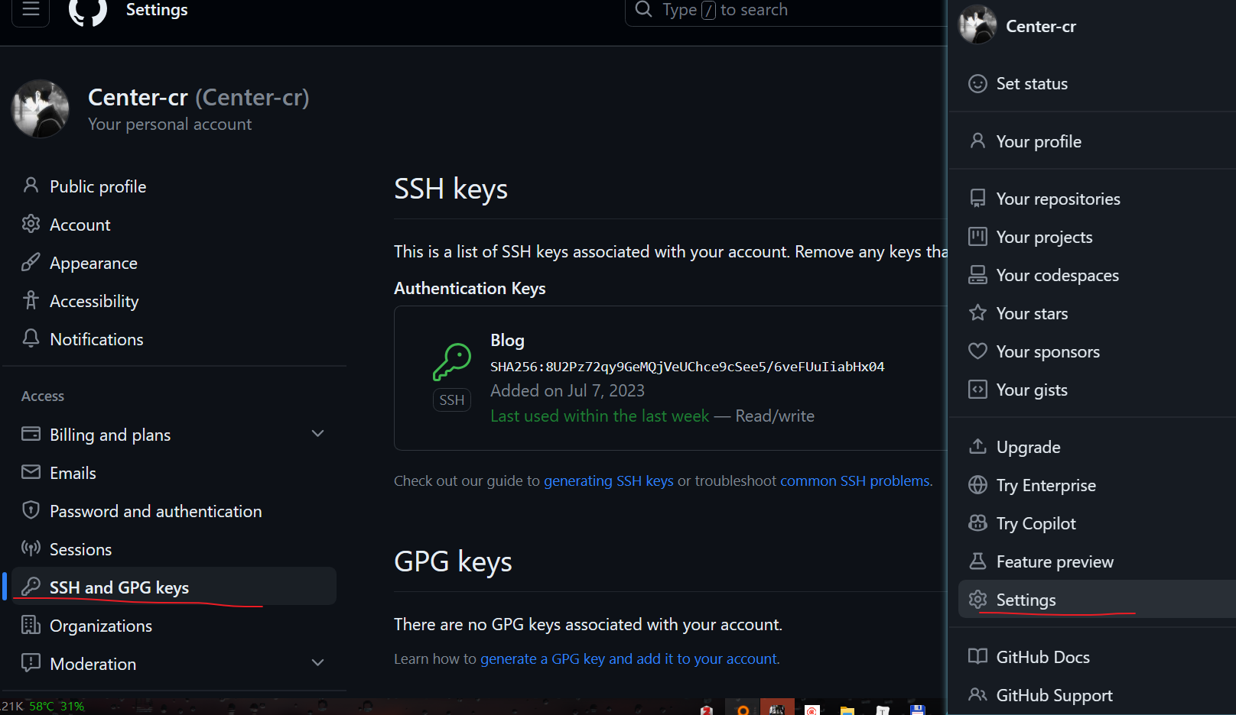Click the avatar in the user menu panel
This screenshot has width=1236, height=715.
coord(977,24)
